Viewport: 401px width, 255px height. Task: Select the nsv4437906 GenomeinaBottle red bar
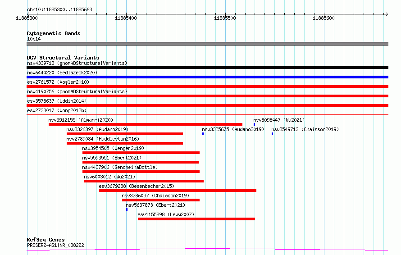[x=141, y=172]
